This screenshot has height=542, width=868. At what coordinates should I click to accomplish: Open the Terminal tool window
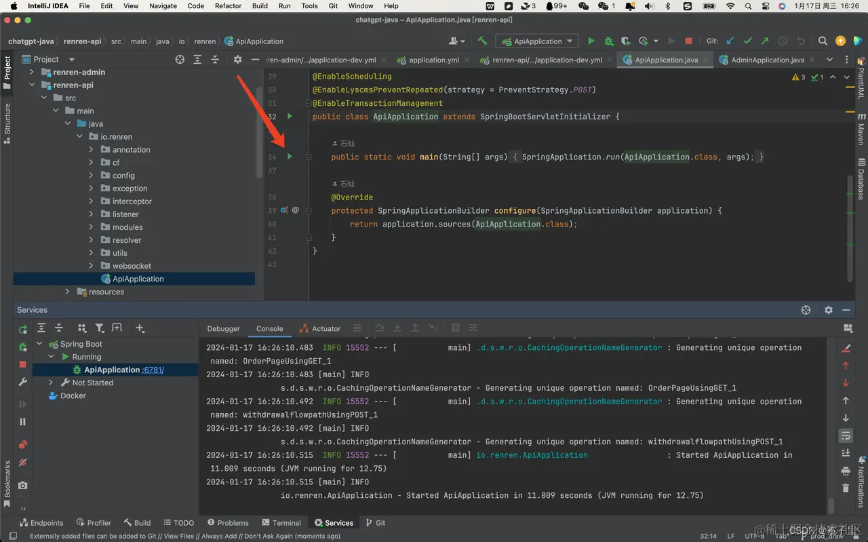pos(281,523)
